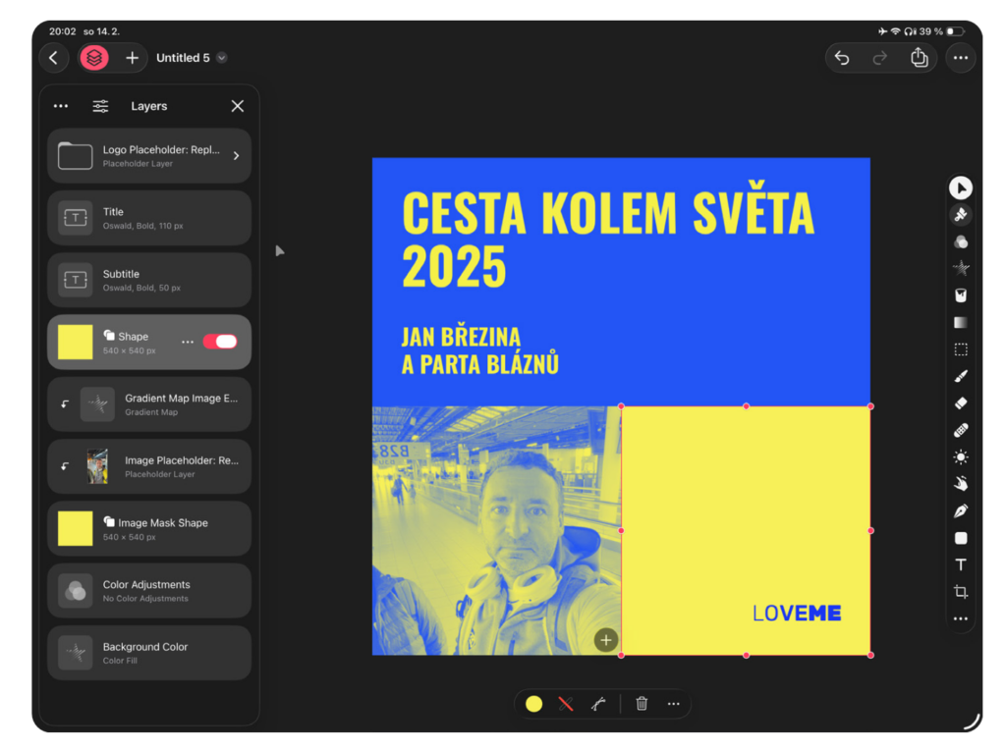1006x750 pixels.
Task: Select the Background Color layer
Action: pos(149,653)
